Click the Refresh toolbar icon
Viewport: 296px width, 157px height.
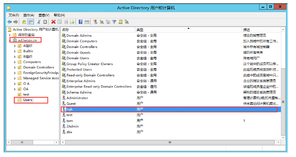click(x=66, y=22)
